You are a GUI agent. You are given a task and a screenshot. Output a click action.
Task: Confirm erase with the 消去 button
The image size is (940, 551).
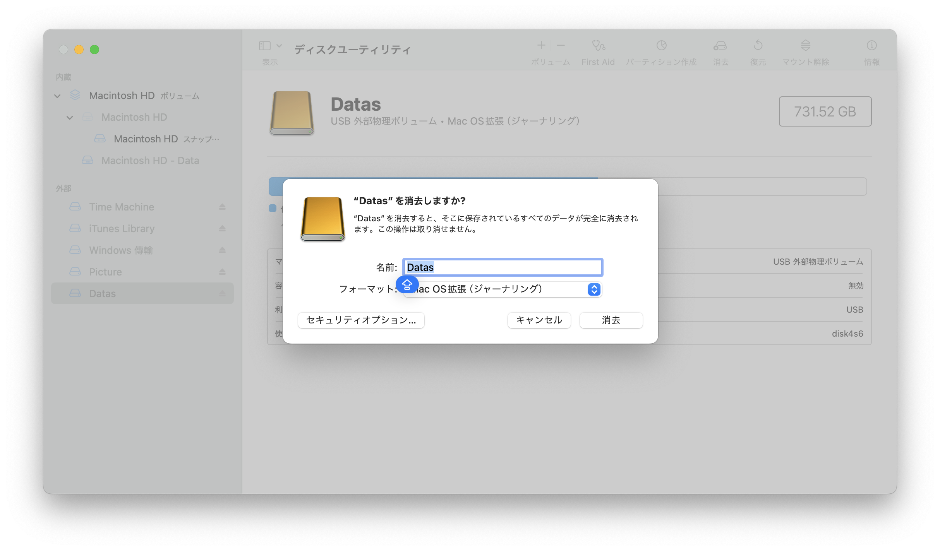611,320
